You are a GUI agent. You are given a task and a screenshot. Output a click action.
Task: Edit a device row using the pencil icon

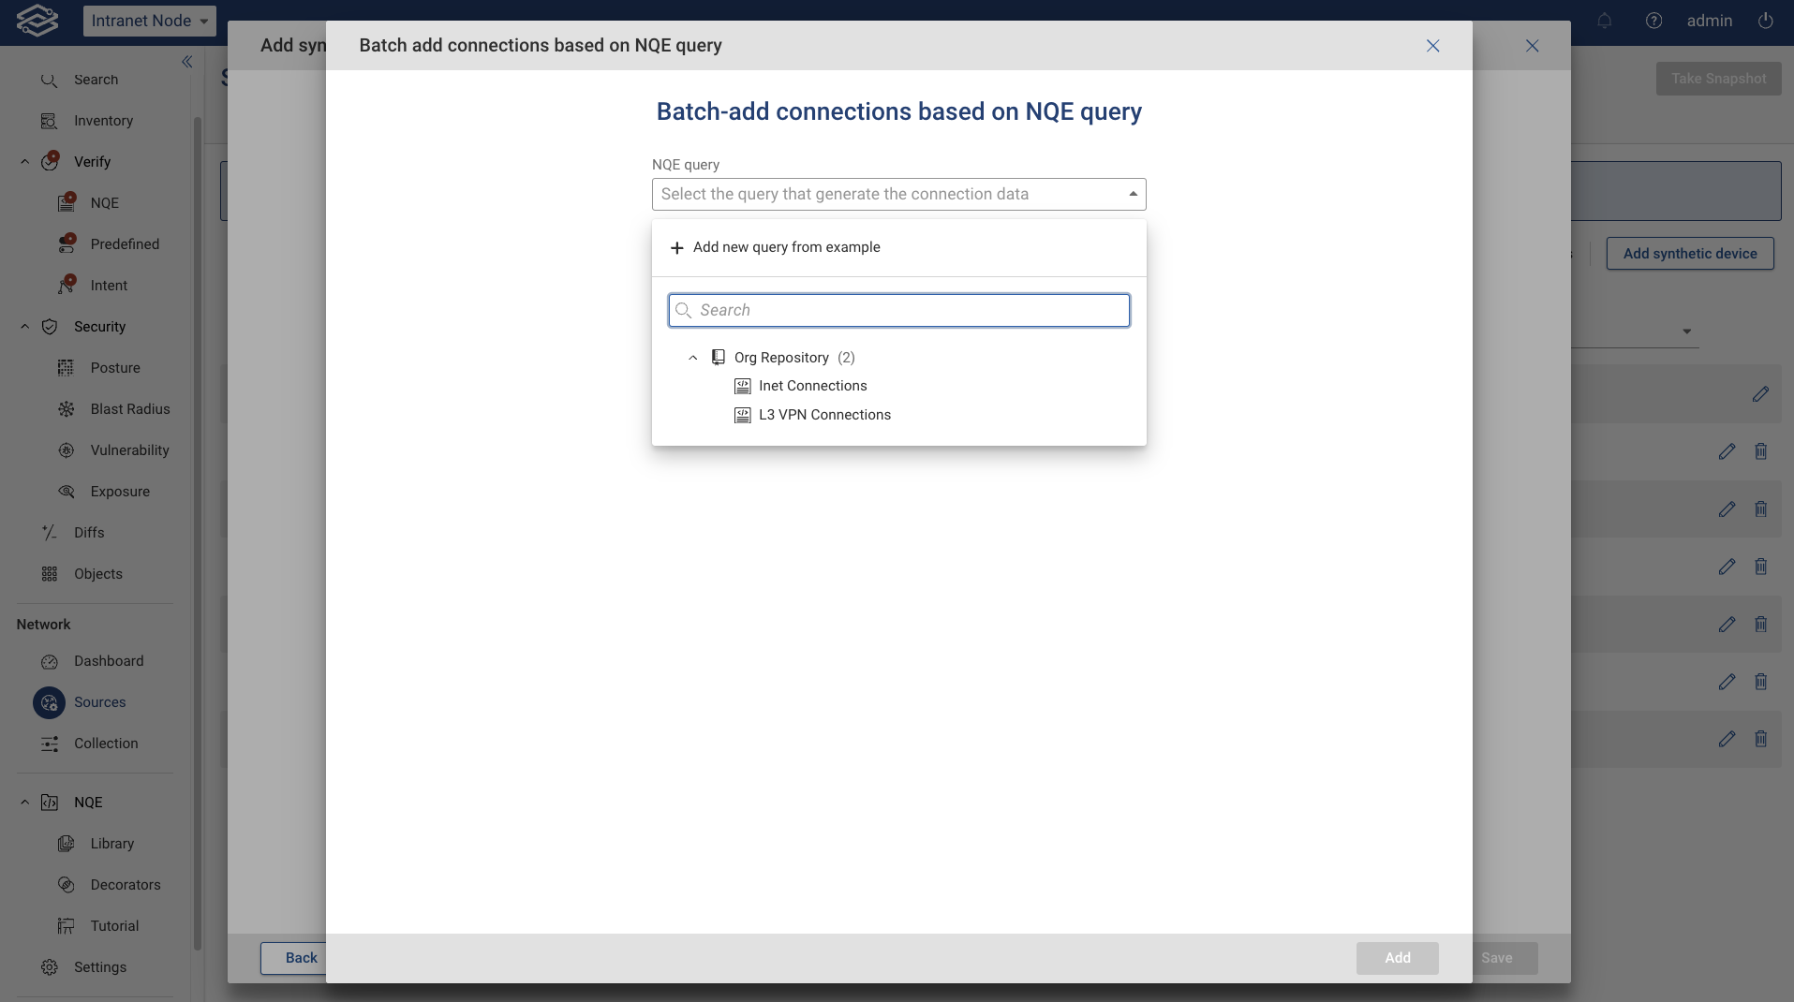(x=1727, y=451)
